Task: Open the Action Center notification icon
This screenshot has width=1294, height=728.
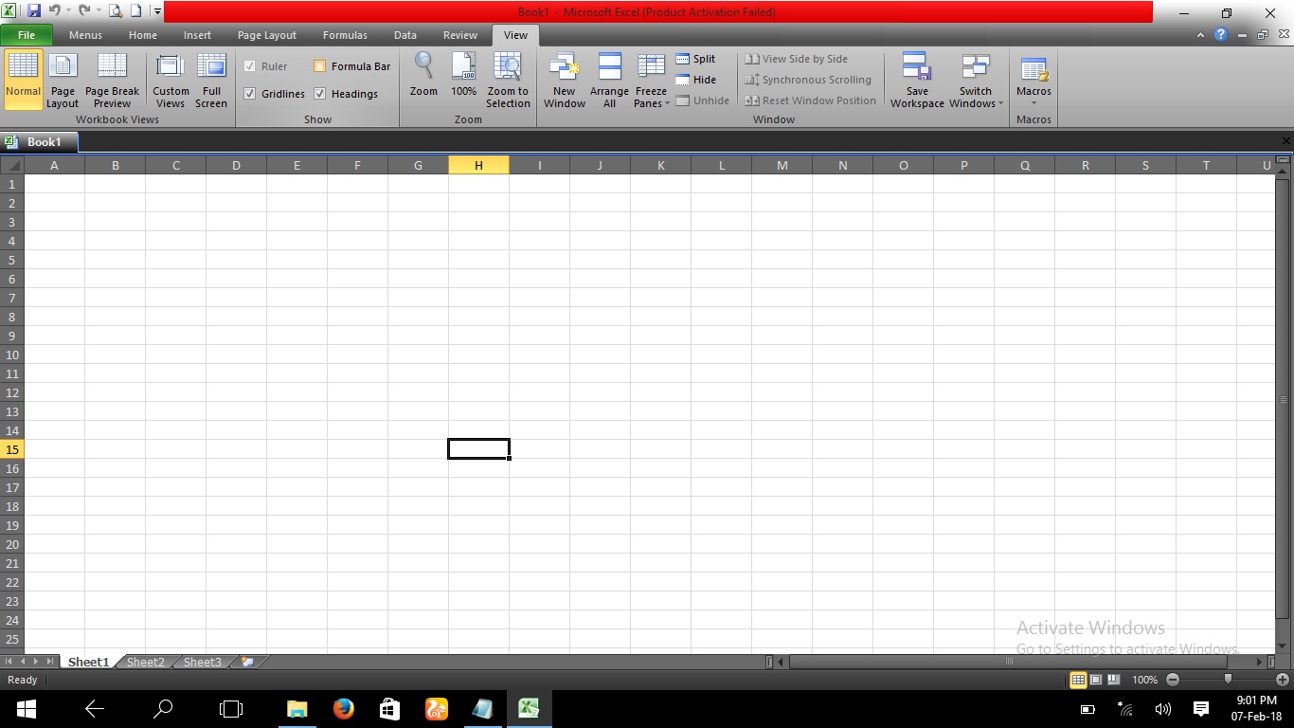Action: [1201, 708]
